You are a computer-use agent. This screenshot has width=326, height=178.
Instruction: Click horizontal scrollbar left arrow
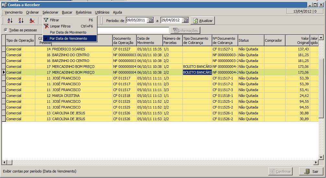point(4,162)
